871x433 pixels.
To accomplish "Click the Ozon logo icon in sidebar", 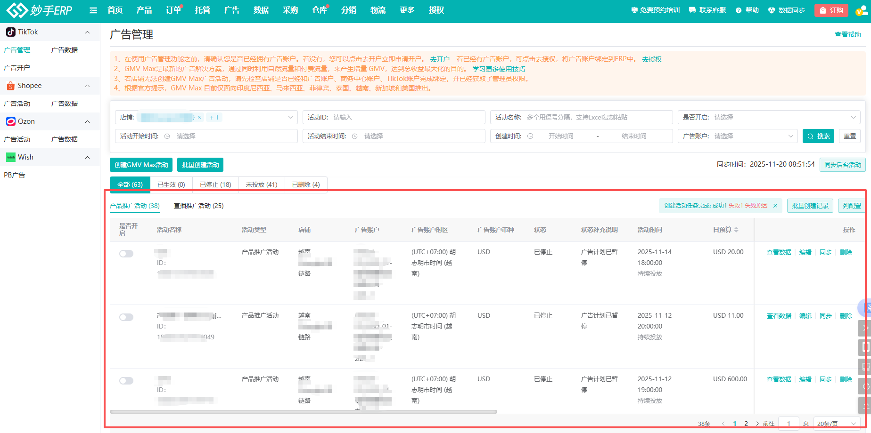I will (10, 121).
